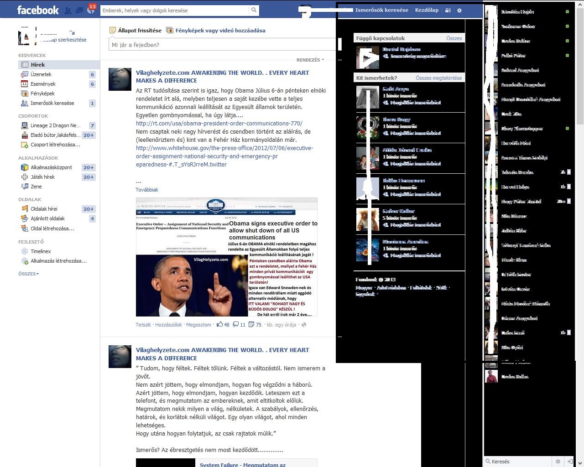
Task: Click Összes in Függő kapcsolatok
Action: [x=454, y=38]
